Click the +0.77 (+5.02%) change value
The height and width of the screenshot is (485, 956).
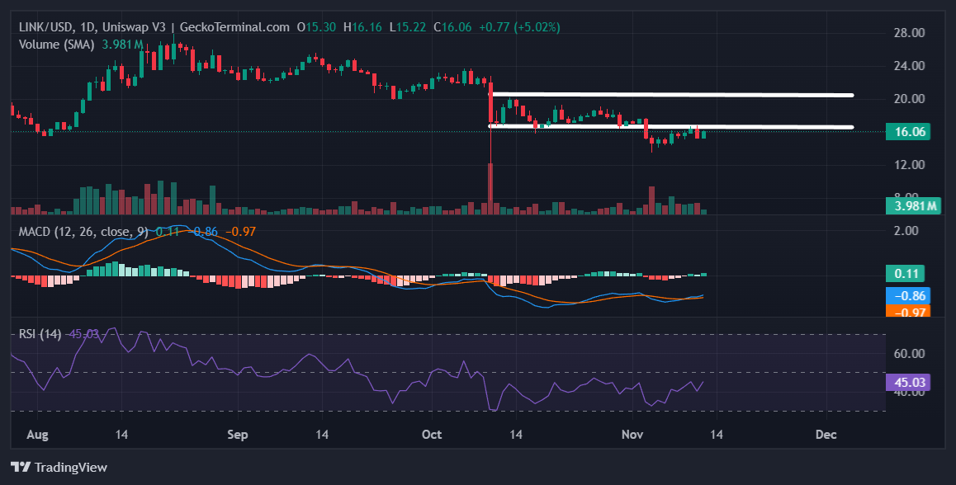[519, 27]
